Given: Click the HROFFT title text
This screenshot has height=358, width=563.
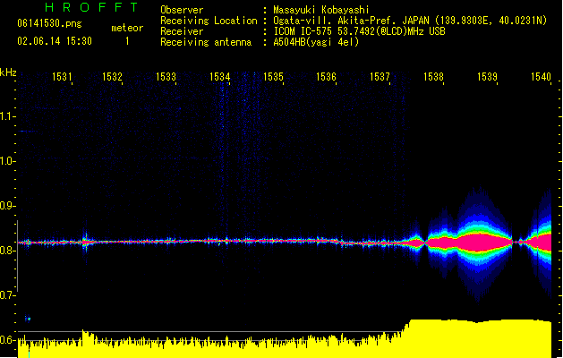Looking at the screenshot, I should 91,7.
